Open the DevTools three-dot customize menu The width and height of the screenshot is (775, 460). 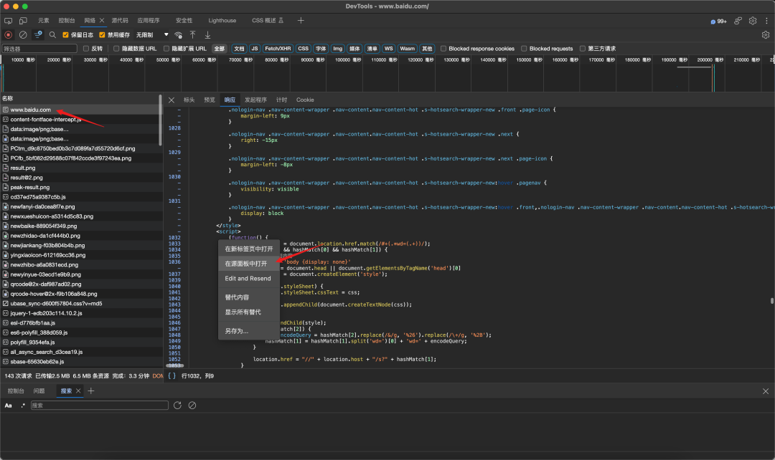point(767,21)
